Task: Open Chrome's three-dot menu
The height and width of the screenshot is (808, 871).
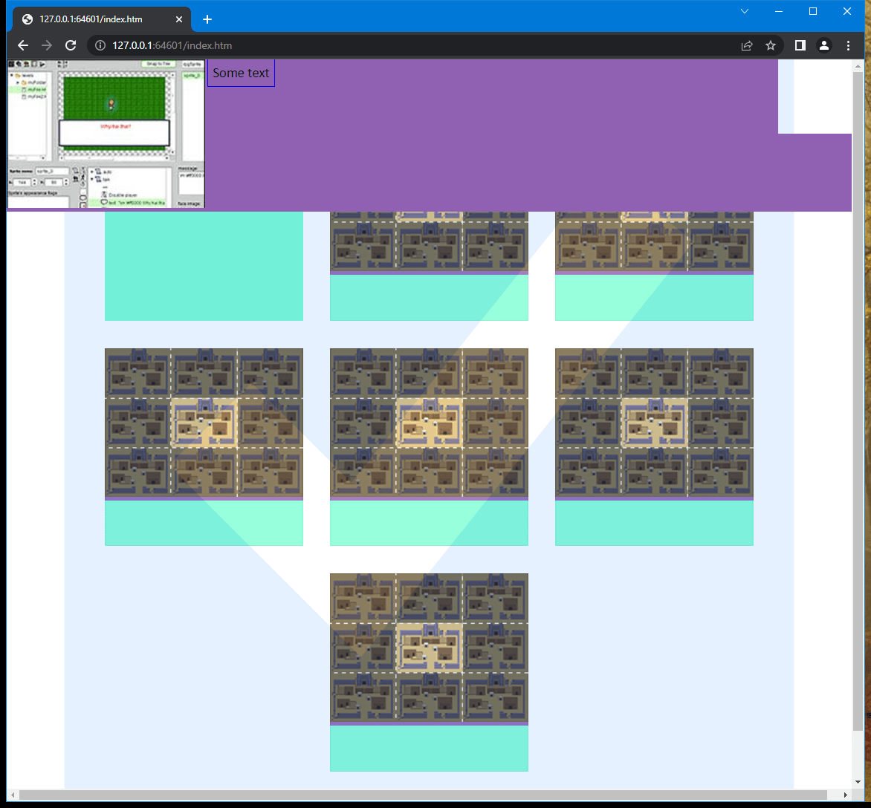Action: (848, 45)
